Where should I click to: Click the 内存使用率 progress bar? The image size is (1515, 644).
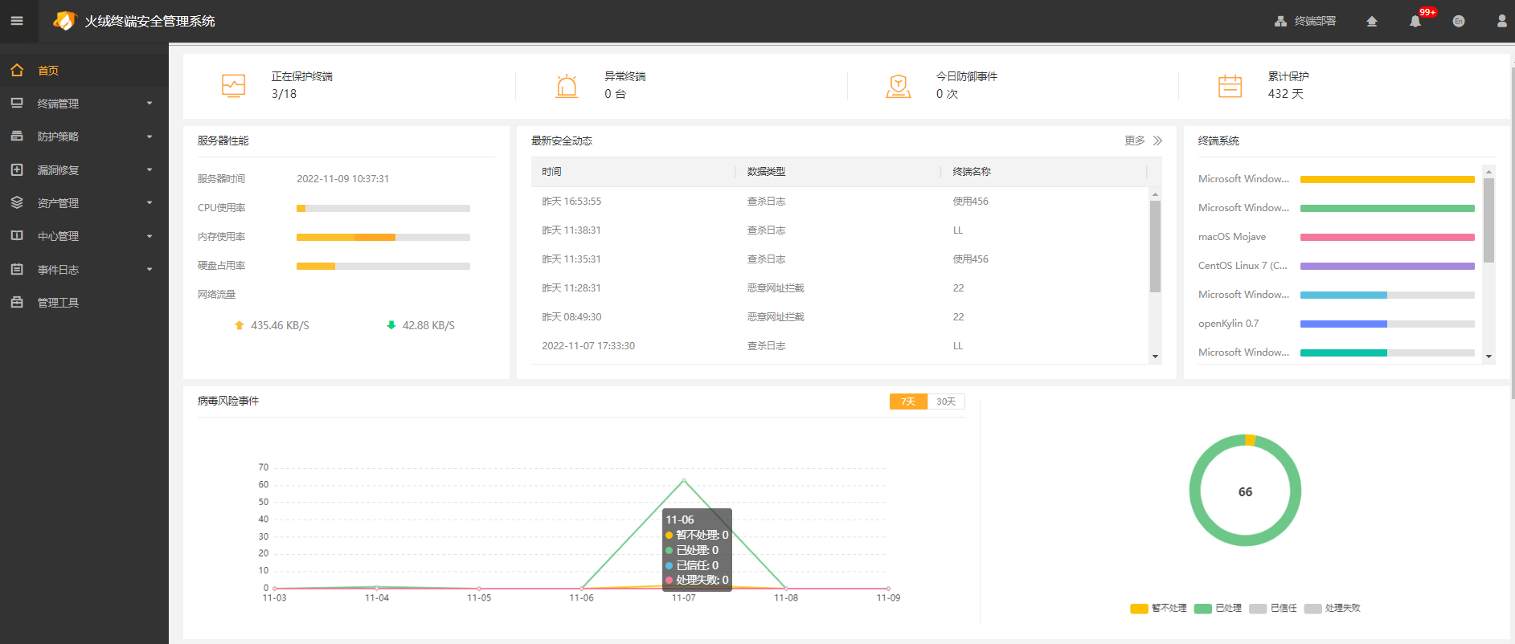point(383,237)
